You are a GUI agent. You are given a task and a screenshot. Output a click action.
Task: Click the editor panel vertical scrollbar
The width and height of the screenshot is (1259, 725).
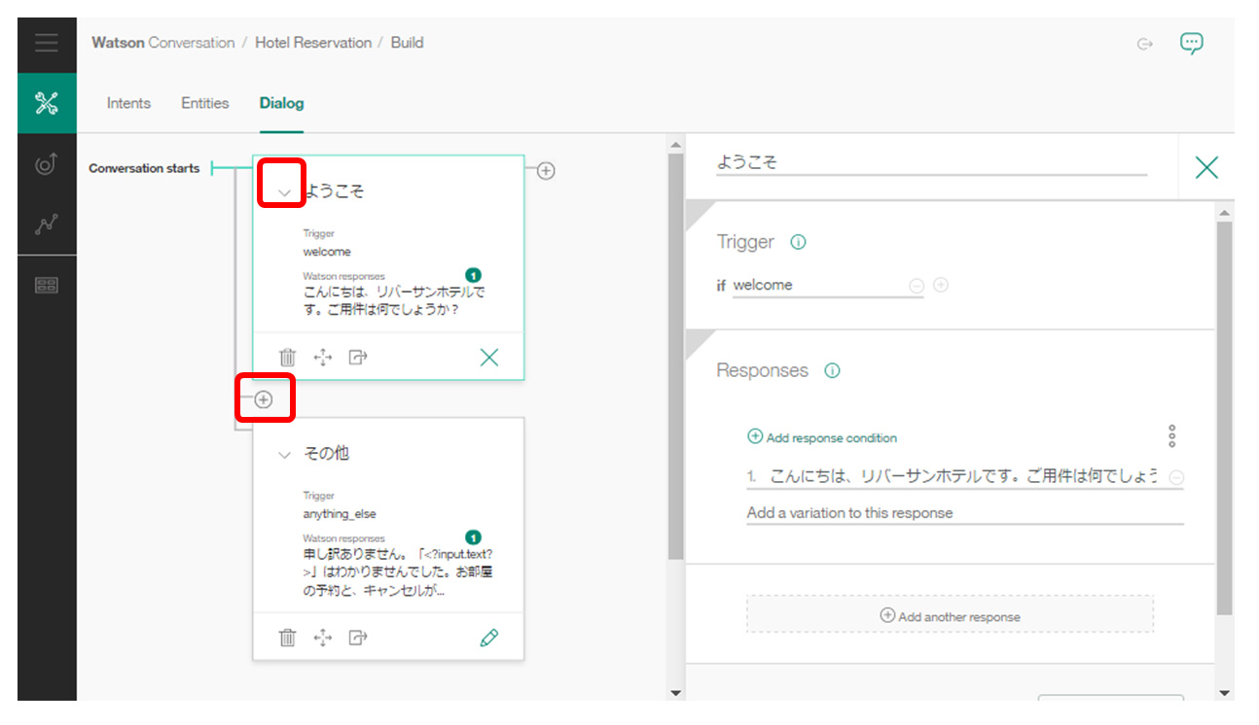point(1225,418)
